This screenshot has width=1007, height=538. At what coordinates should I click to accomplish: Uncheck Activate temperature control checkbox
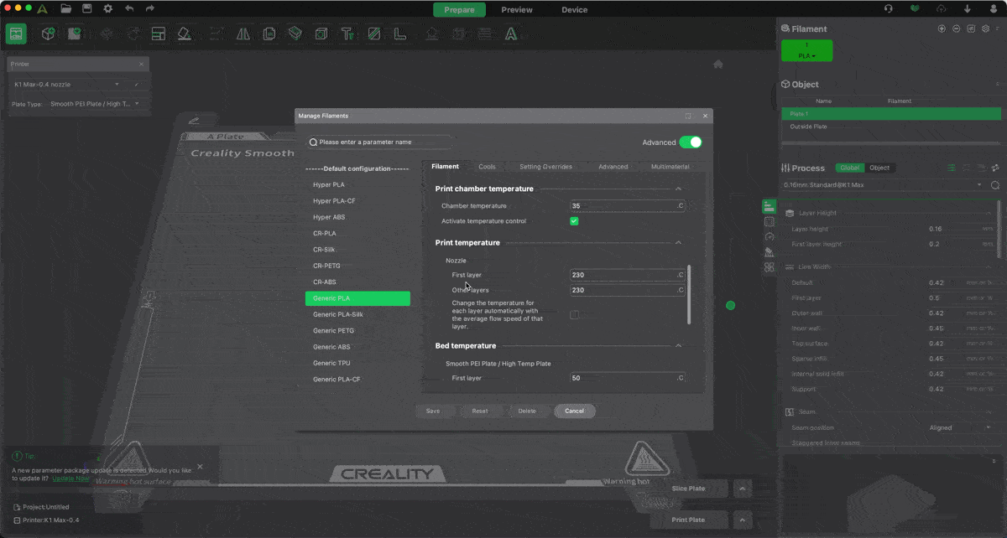pos(574,221)
